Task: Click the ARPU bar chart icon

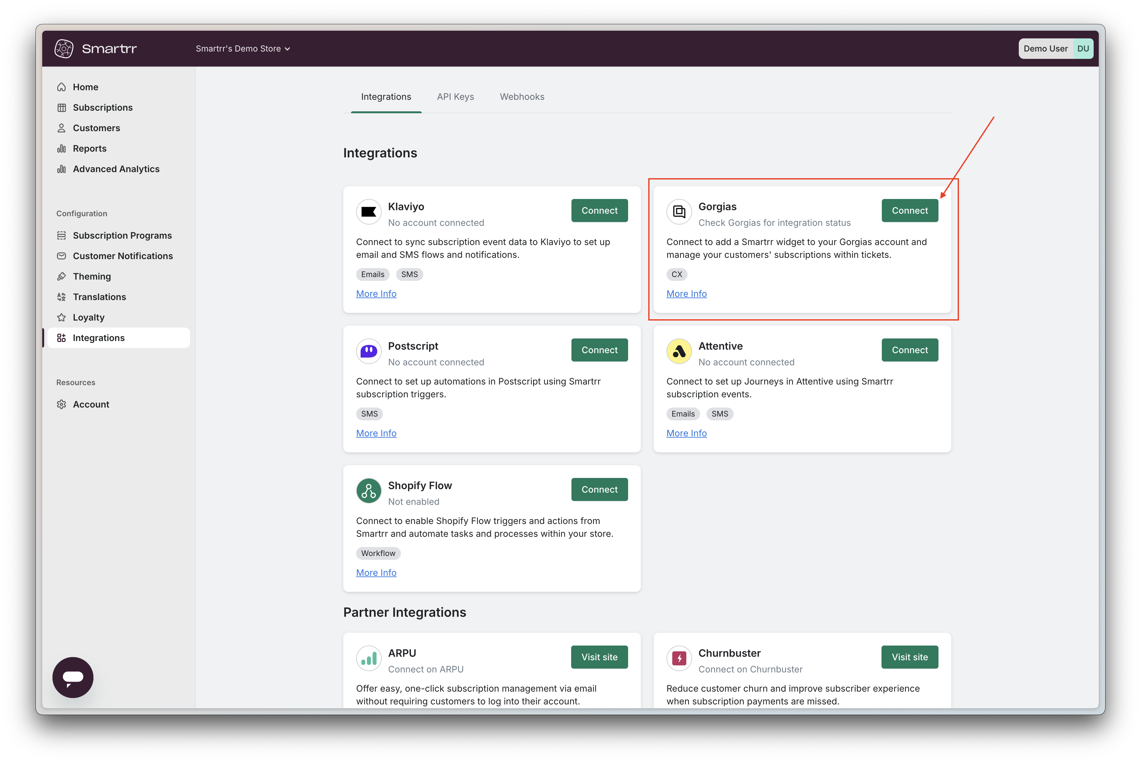Action: [x=369, y=658]
